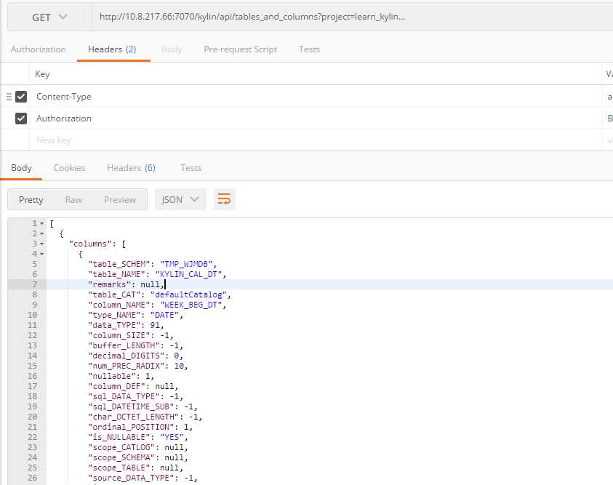The height and width of the screenshot is (485, 613).
Task: Collapse the object fold arrow on line 4
Action: pos(42,254)
